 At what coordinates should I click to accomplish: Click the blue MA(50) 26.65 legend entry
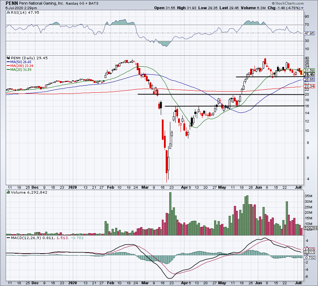click(19, 62)
